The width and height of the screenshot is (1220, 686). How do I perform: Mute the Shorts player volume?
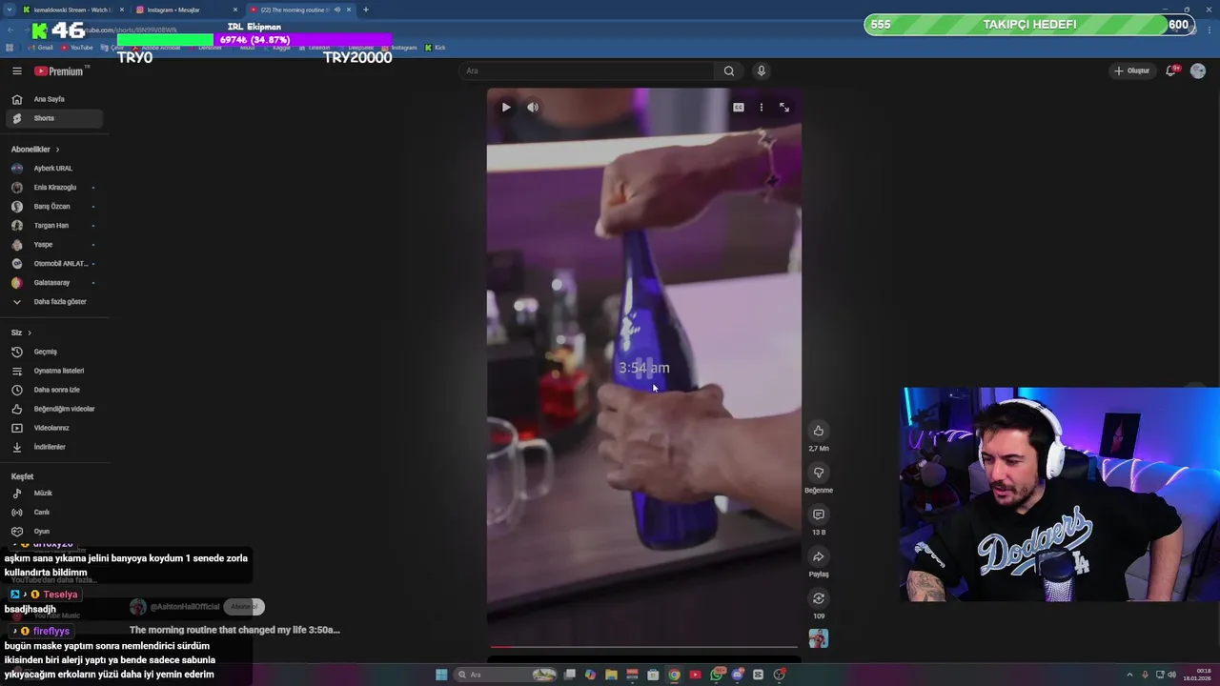[x=533, y=108]
